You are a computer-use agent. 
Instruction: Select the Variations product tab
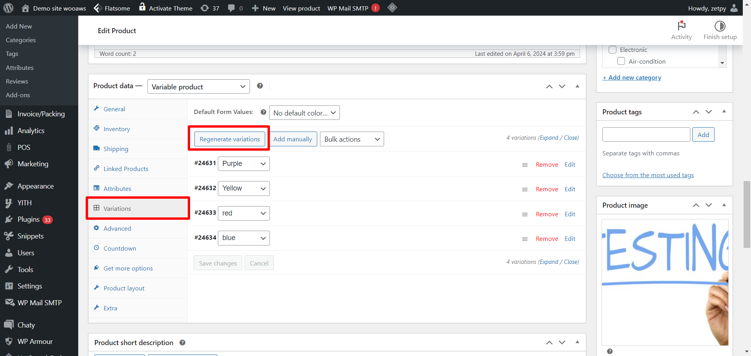[x=138, y=208]
